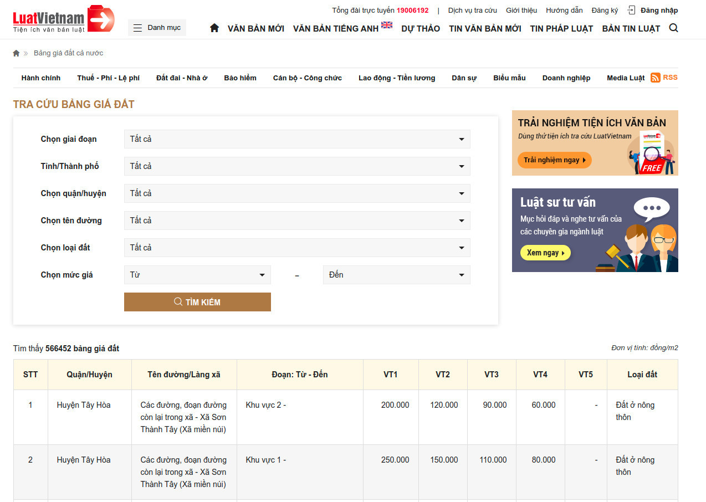Open BẢN TIN LUẬT menu item

pos(631,28)
